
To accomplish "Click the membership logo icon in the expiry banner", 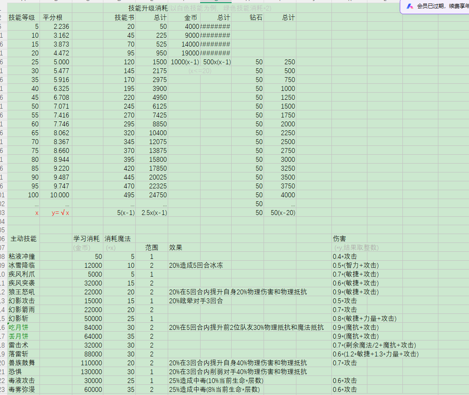I will (410, 6).
